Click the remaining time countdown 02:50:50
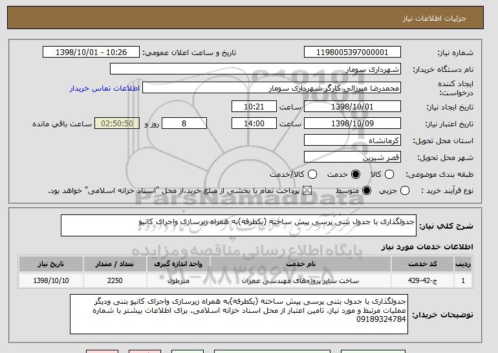 click(x=117, y=124)
